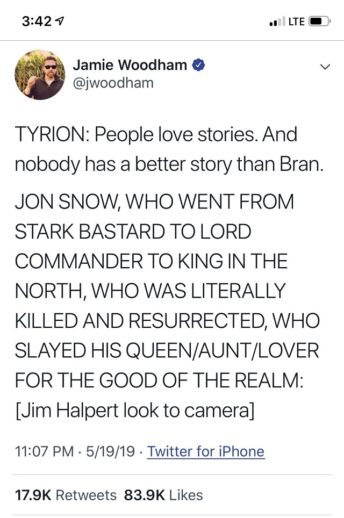This screenshot has height=518, width=344.
Task: Tap the LTE network indicator
Action: point(296,22)
